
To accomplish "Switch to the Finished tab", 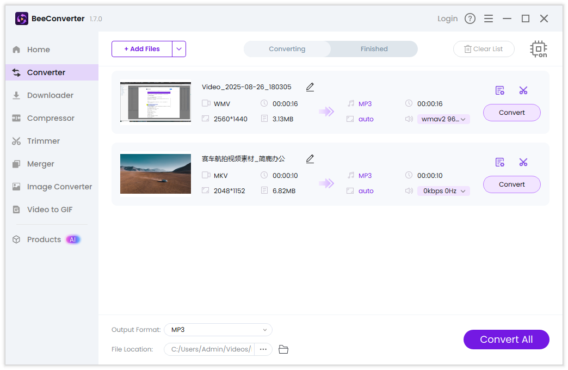I will pos(374,49).
